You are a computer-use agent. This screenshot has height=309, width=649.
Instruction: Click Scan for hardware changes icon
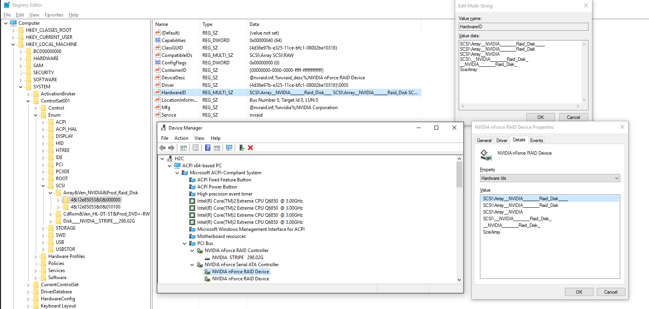[x=229, y=148]
